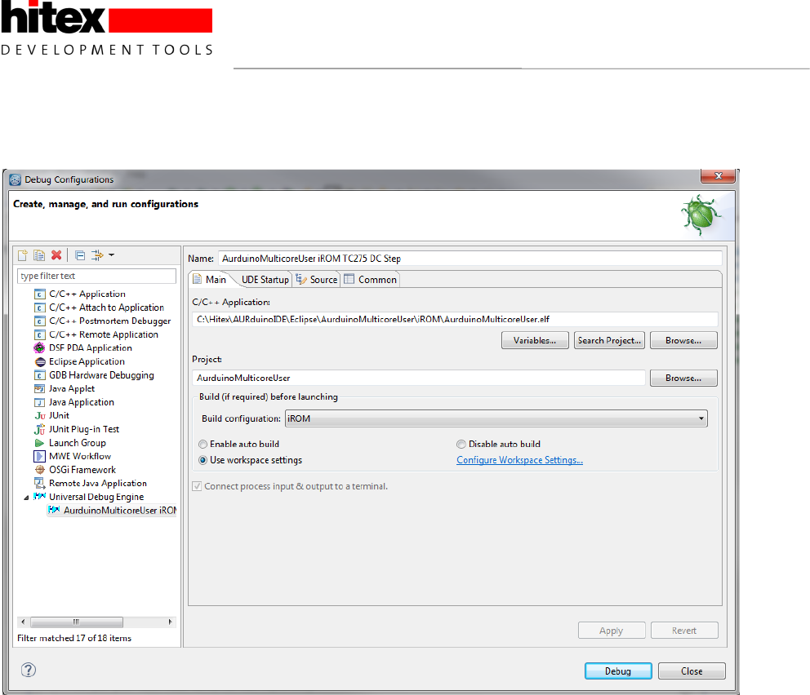Screen dimensions: 810x695
Task: Open Configure Workspace Settings link
Action: 519,460
